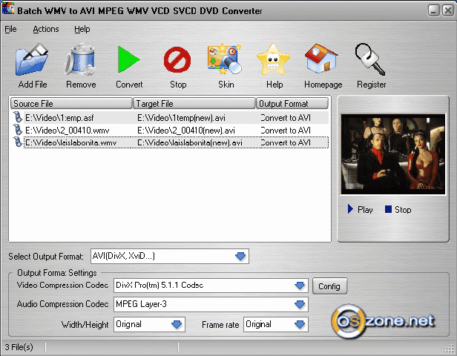Sort by the Source File column header
This screenshot has width=457, height=356.
click(71, 103)
